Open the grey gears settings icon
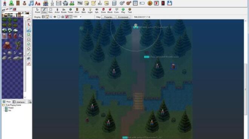249x139 pixels. [x=122, y=3]
